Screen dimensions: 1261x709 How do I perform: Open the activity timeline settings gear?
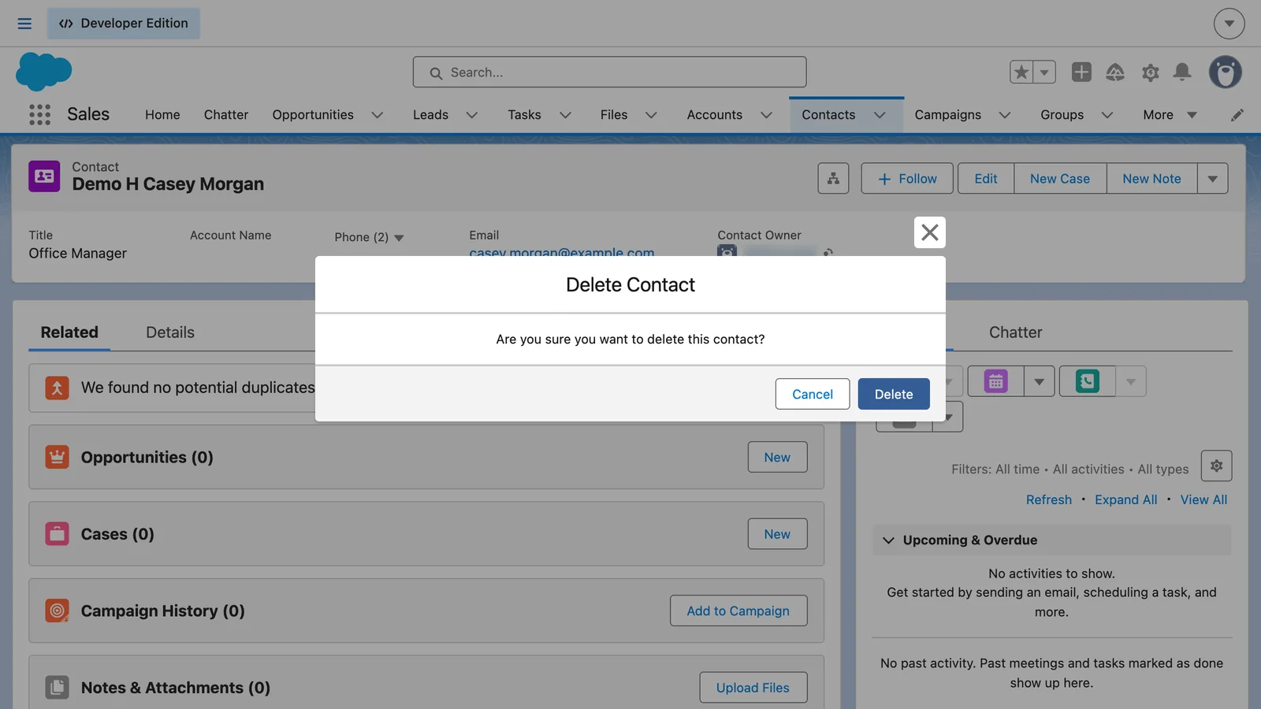pyautogui.click(x=1217, y=466)
